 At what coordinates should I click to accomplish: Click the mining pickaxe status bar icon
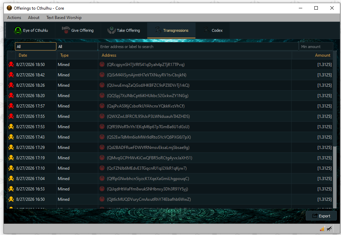[329, 229]
